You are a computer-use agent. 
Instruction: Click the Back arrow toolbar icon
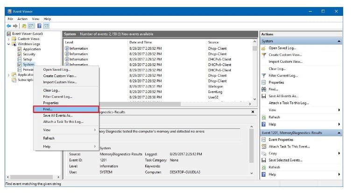pos(9,26)
